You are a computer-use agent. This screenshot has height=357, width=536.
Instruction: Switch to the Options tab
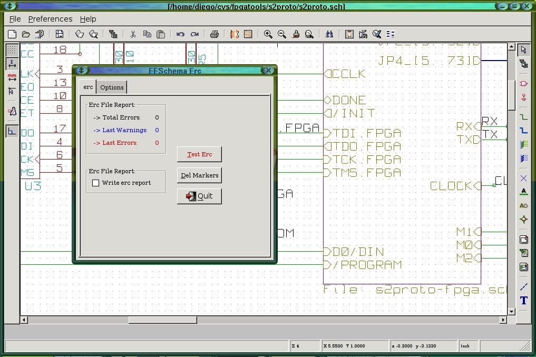(x=112, y=87)
